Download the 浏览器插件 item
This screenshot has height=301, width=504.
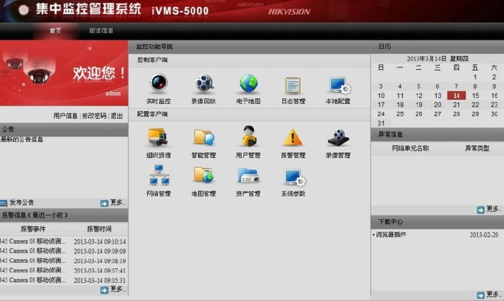coord(391,234)
